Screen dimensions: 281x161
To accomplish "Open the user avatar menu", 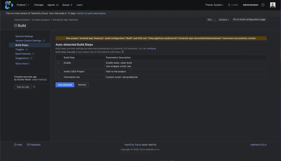I will [x=273, y=5].
